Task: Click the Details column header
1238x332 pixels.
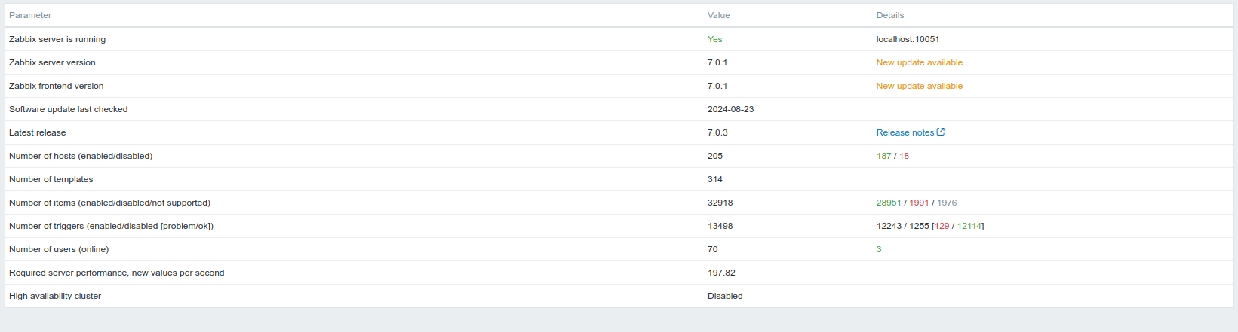Action: click(890, 15)
